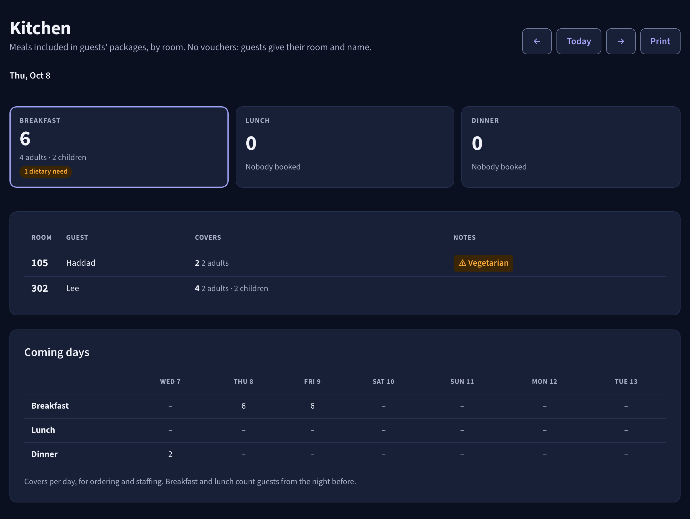Click the MON 12 column header
Viewport: 690px width, 519px height.
(544, 381)
